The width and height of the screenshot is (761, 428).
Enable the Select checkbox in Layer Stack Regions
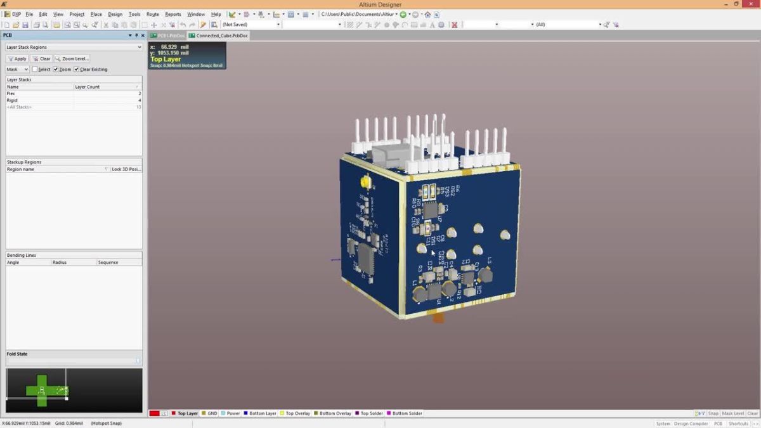pos(36,69)
